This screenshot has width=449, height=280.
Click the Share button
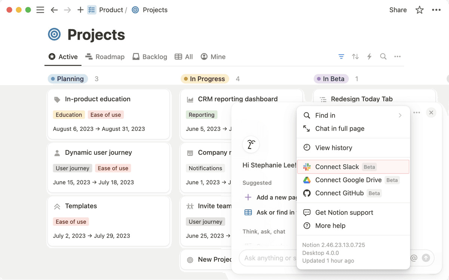[x=398, y=10]
